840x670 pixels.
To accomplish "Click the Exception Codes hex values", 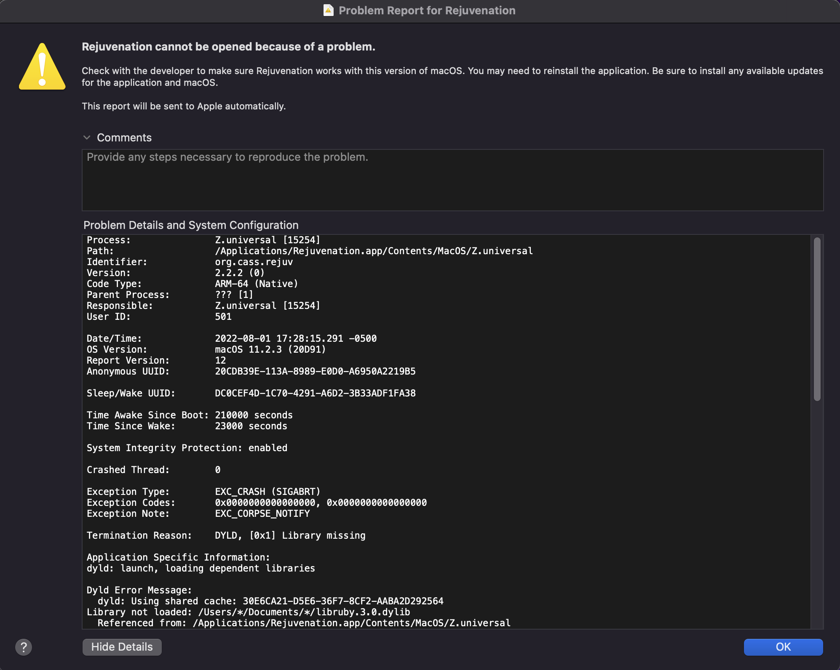I will (x=321, y=502).
